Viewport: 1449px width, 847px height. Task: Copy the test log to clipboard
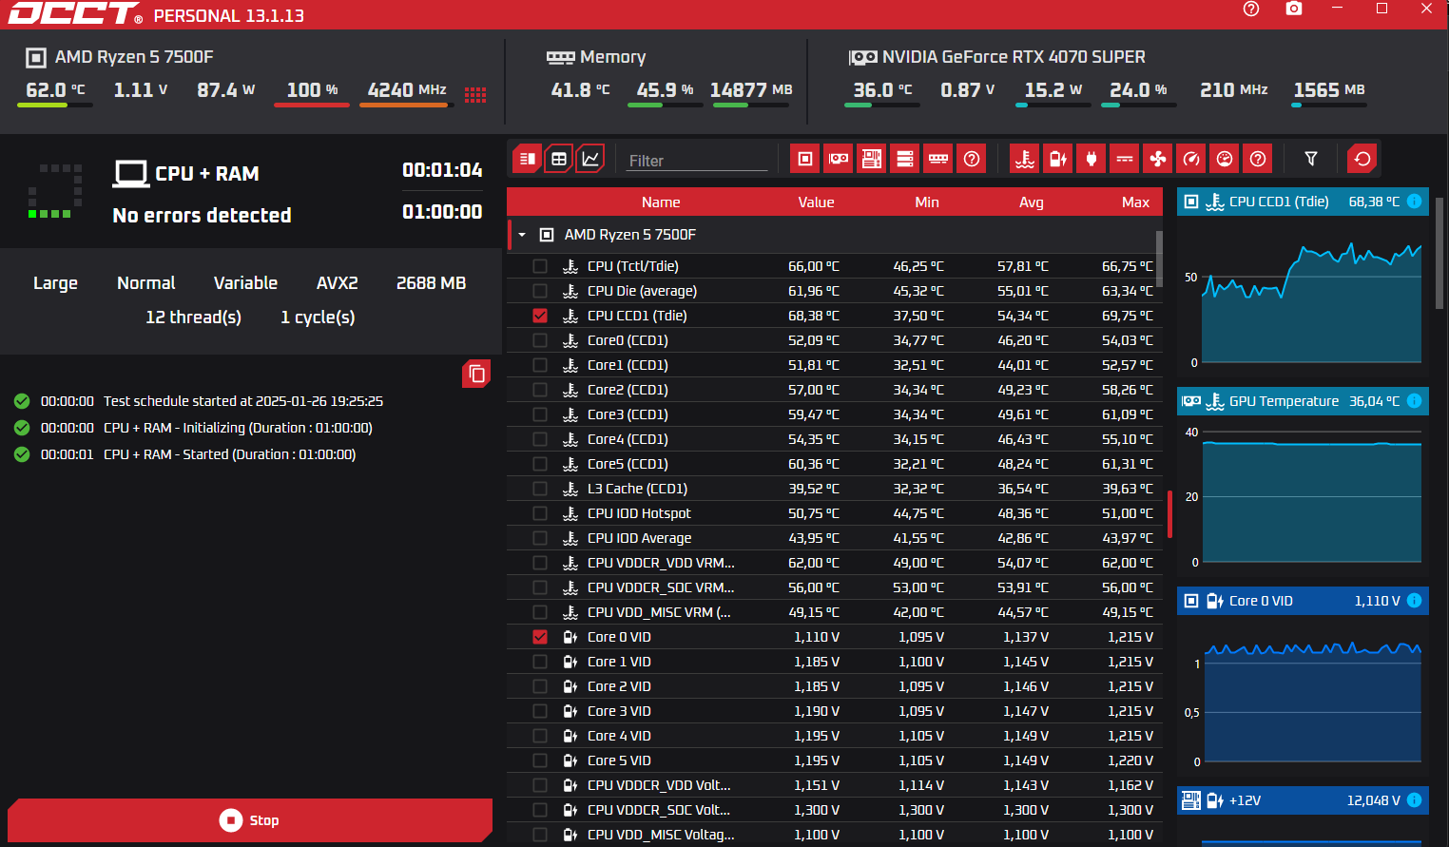tap(476, 374)
